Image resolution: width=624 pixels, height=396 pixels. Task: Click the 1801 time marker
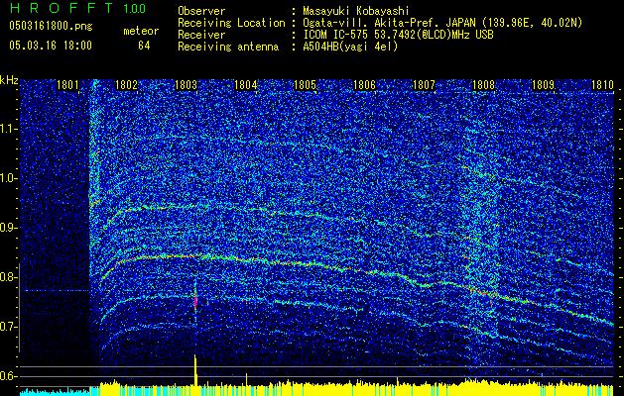67,85
